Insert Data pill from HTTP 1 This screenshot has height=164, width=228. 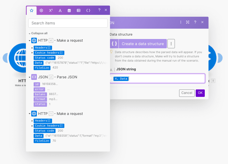pyautogui.click(x=38, y=136)
